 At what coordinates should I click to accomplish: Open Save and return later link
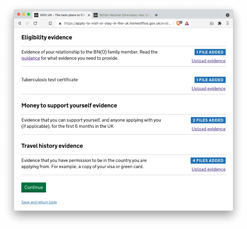(39, 202)
